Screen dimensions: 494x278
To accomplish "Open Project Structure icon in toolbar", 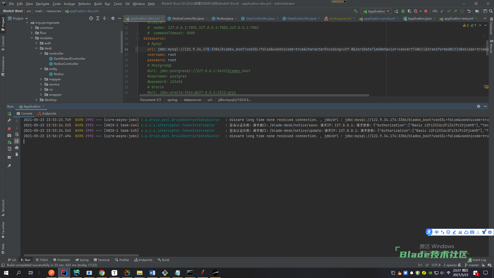I will (477, 11).
